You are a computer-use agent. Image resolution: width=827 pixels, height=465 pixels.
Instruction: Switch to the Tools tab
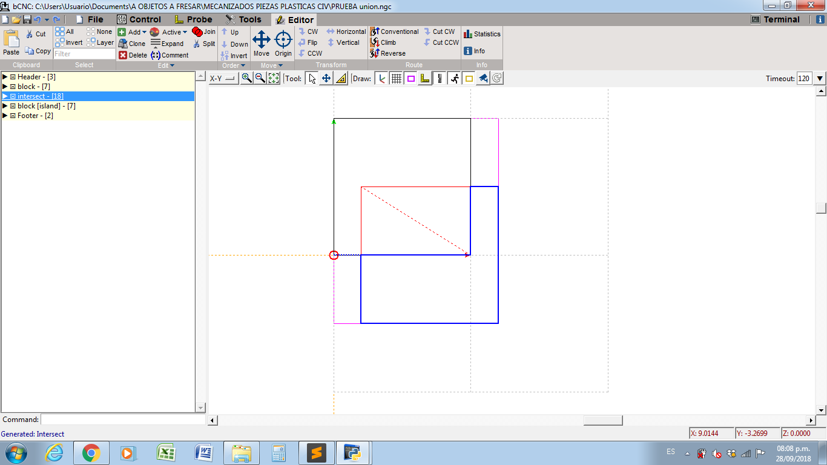point(243,19)
